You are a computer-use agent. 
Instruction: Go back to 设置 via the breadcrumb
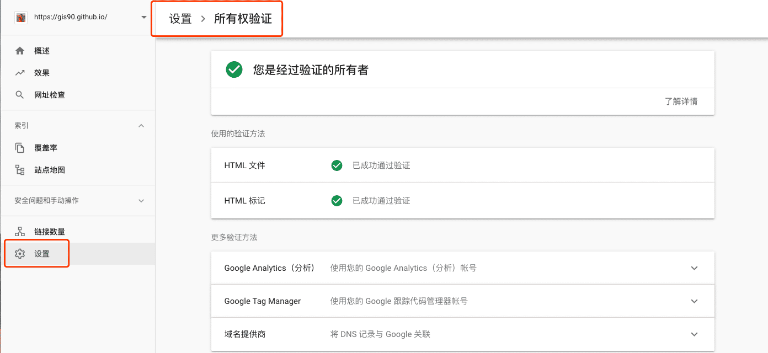[180, 19]
